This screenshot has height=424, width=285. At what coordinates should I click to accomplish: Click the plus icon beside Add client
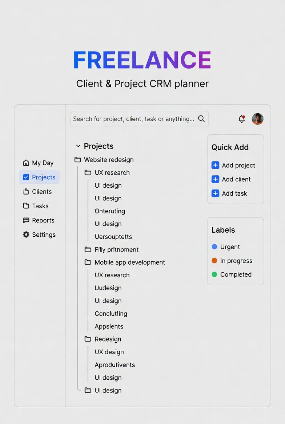point(215,179)
